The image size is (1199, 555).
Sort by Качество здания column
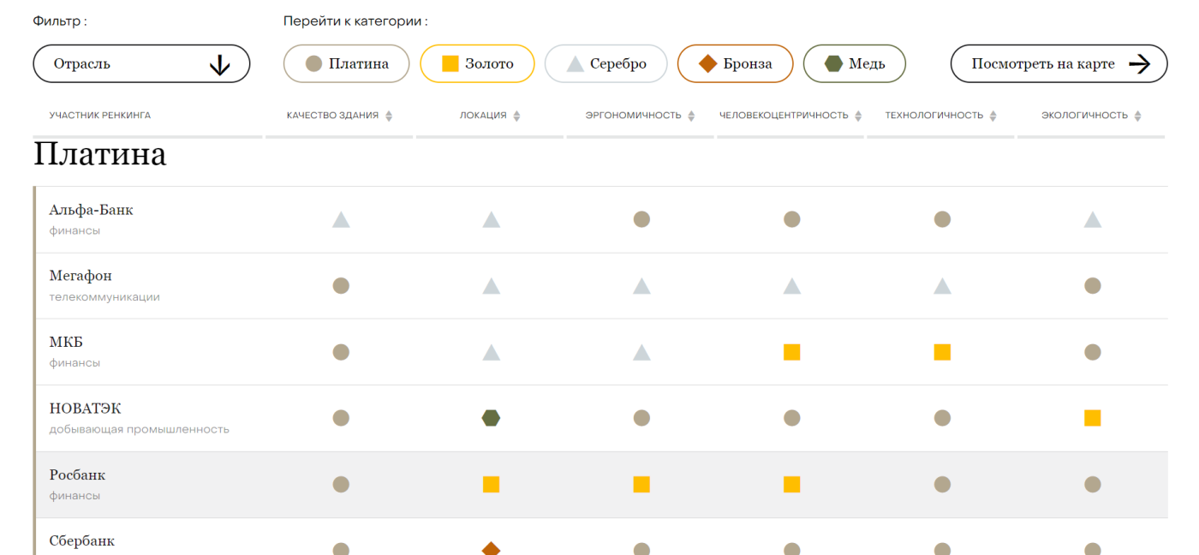click(340, 116)
